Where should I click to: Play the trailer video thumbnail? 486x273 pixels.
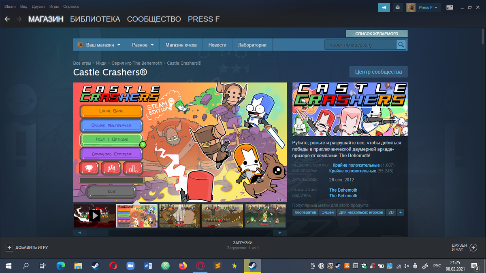click(x=94, y=216)
